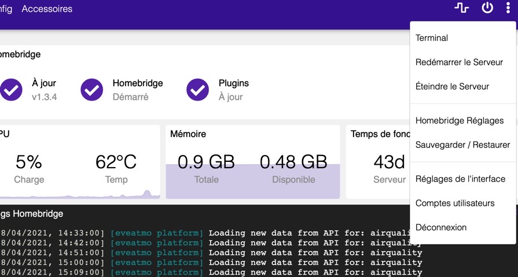Click the log line timestamped 15:00:00

[x=211, y=263]
